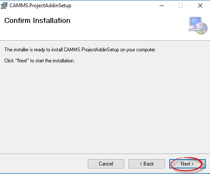Click CAMMS.ProjectAddinSetup name in the body text
The width and height of the screenshot is (210, 174).
[91, 50]
